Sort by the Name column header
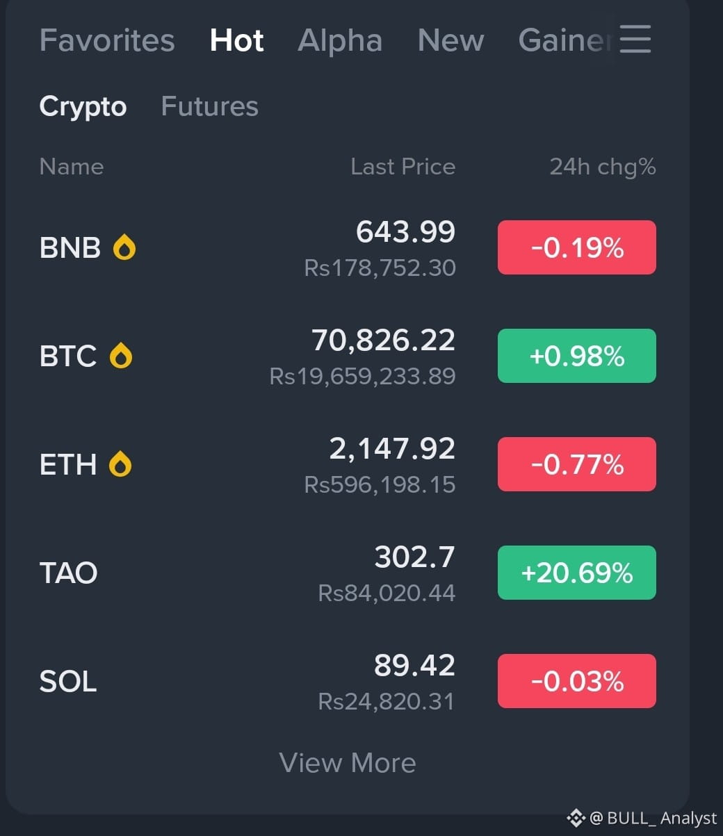This screenshot has height=836, width=723. tap(72, 167)
